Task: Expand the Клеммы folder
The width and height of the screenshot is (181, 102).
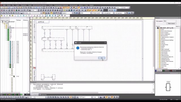Action: [x=158, y=43]
